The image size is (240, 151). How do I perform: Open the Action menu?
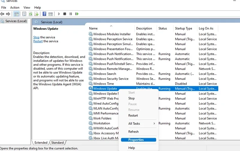pos(15,7)
